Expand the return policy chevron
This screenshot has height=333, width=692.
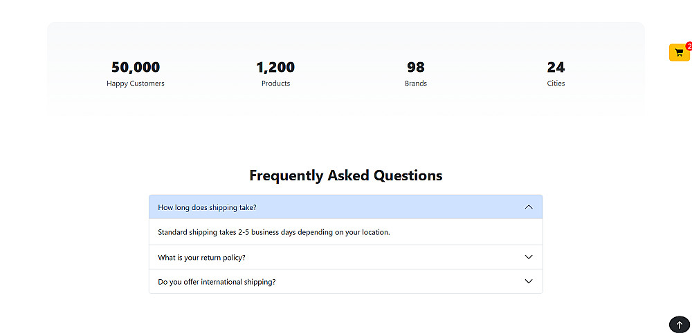[x=529, y=257]
